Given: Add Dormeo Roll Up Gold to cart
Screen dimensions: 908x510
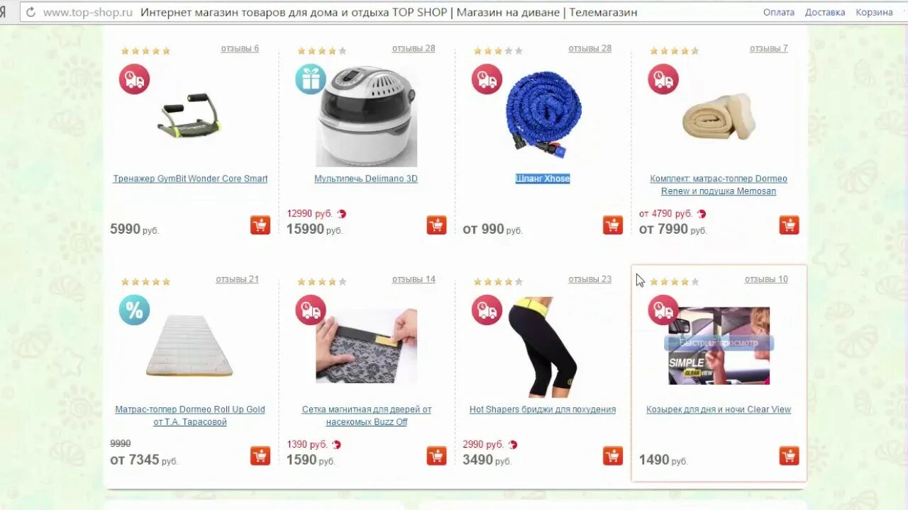Looking at the screenshot, I should [x=260, y=455].
